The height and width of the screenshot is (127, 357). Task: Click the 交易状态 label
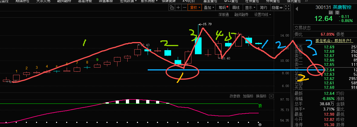coord(302,28)
